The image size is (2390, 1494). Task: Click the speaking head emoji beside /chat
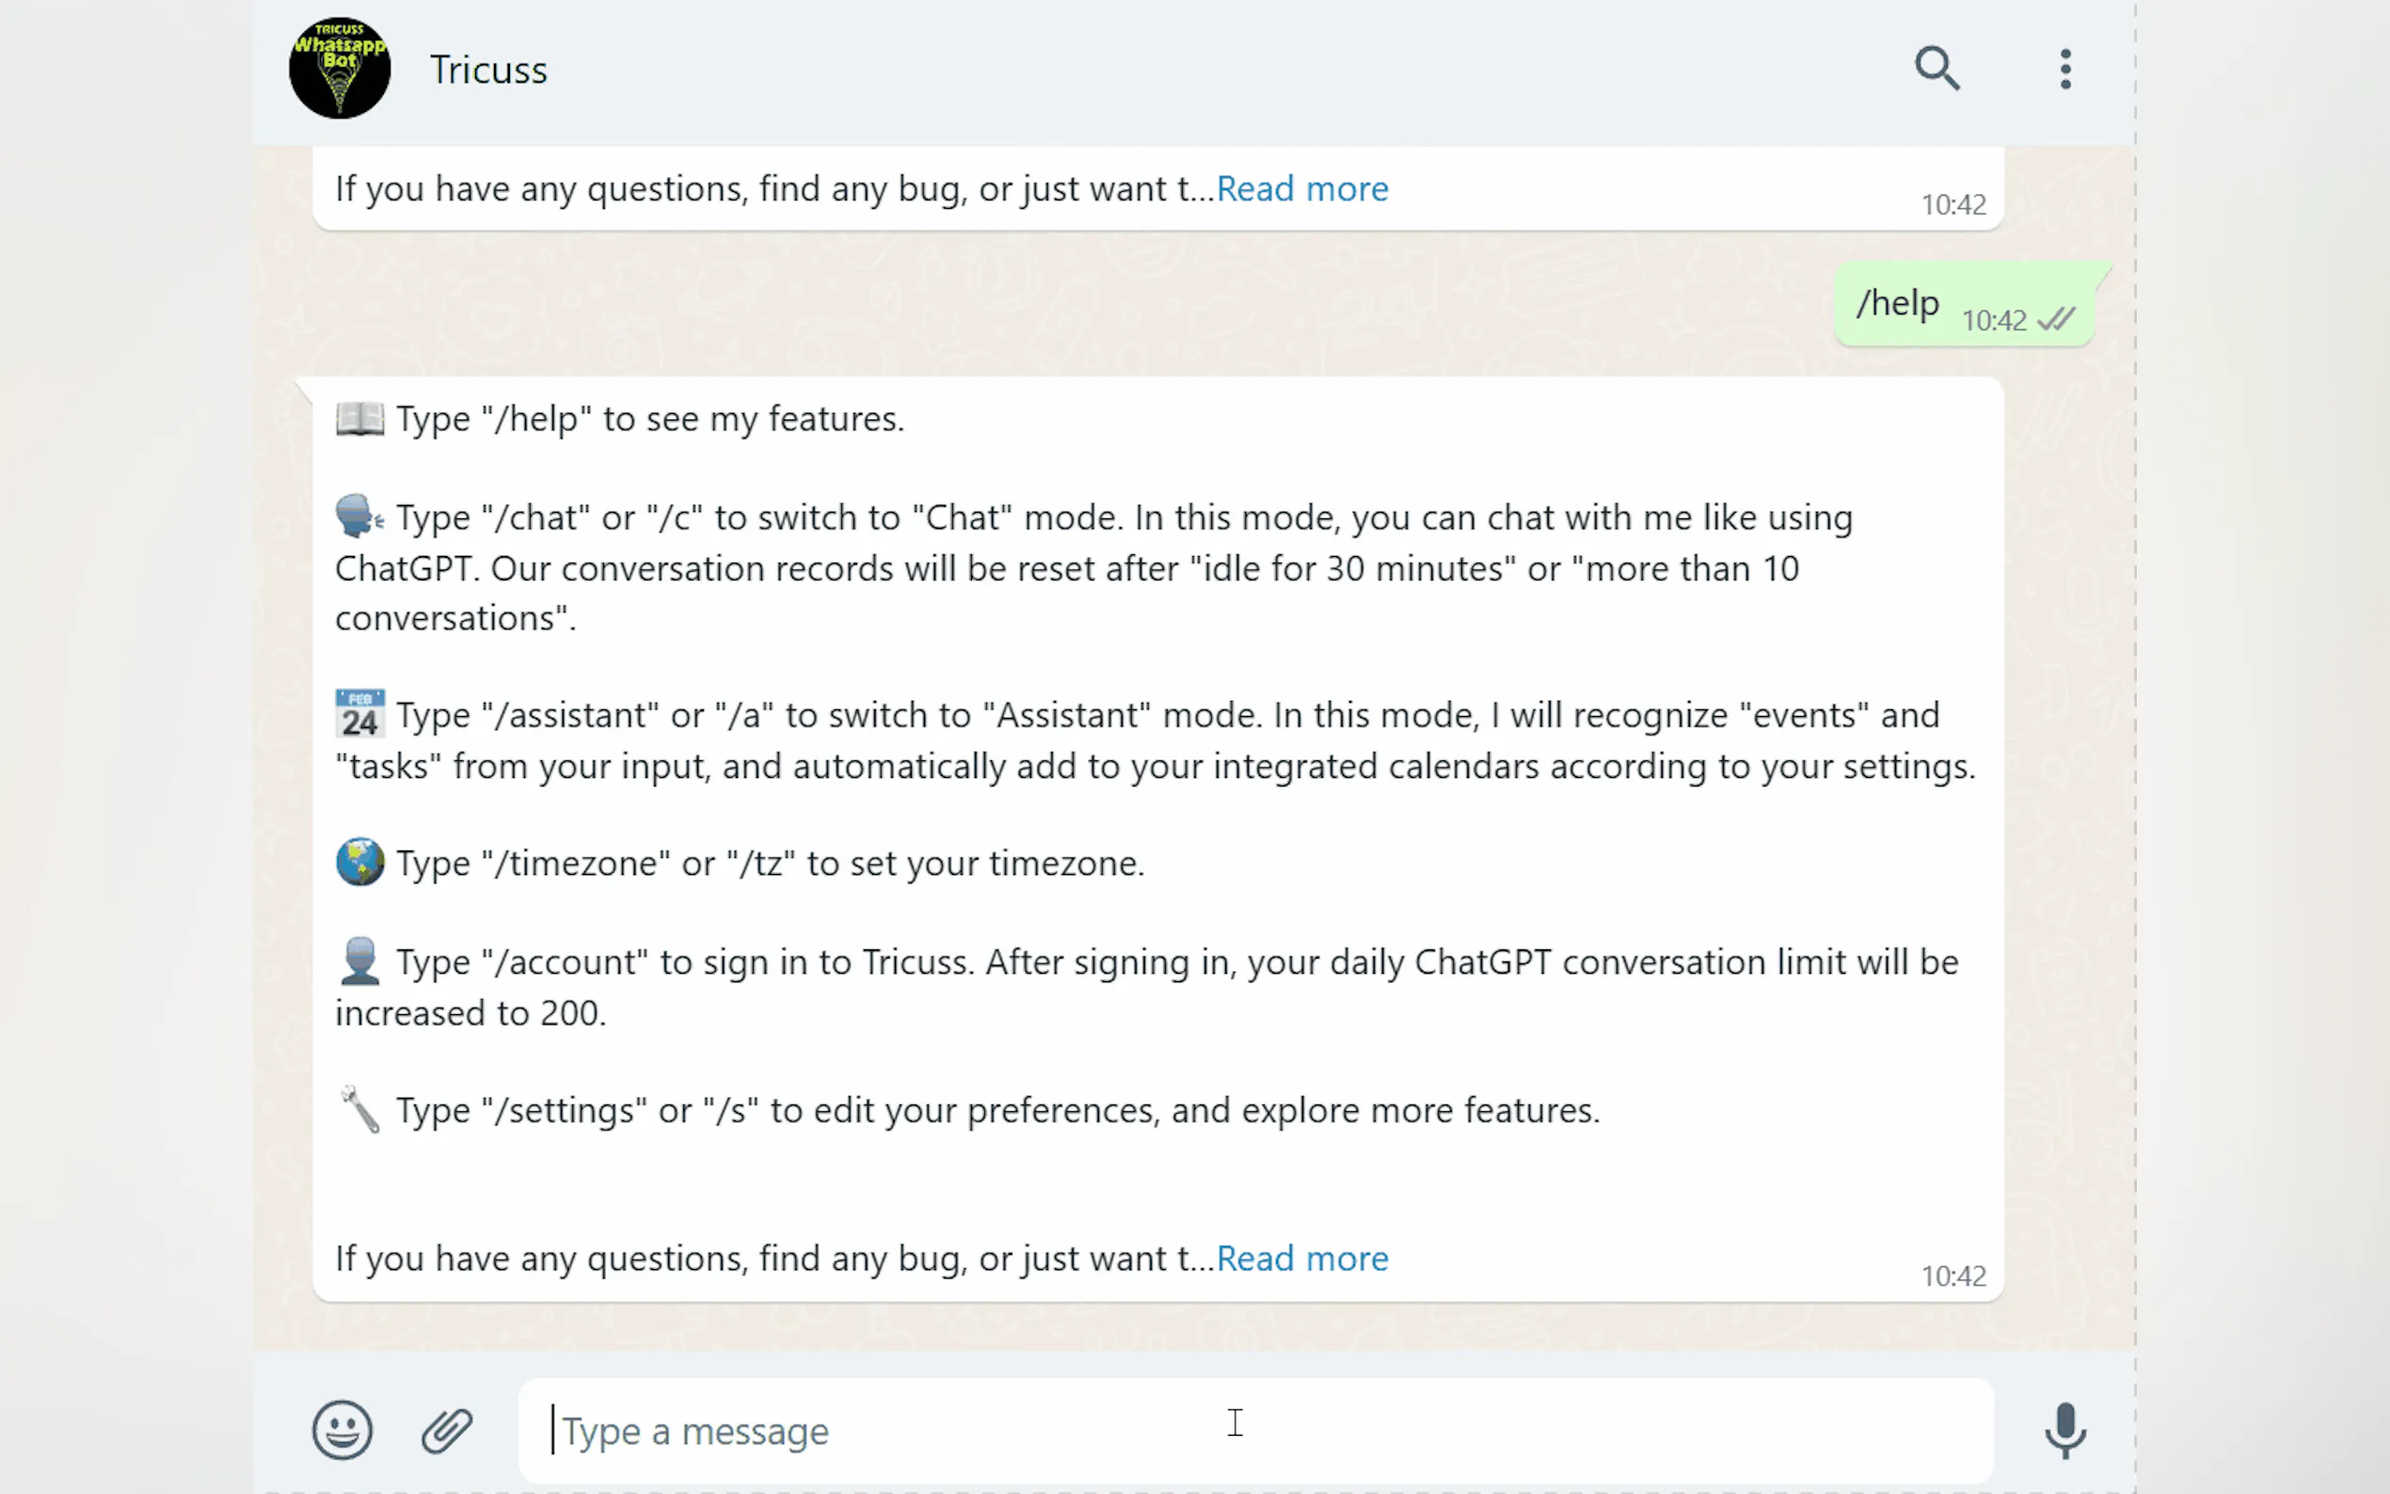(359, 517)
